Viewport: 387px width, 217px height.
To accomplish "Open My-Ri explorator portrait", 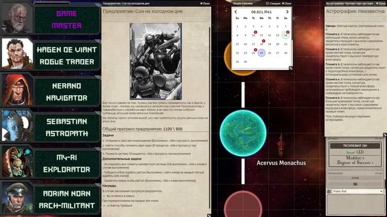I will coord(18,162).
